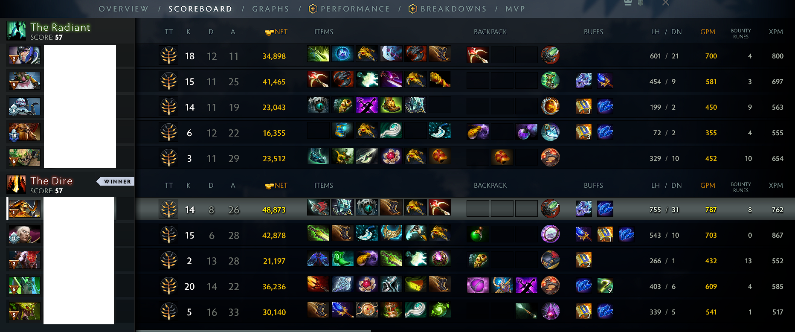The height and width of the screenshot is (332, 795).
Task: Click the horizontal scrollbar at the bottom
Action: pyautogui.click(x=253, y=331)
